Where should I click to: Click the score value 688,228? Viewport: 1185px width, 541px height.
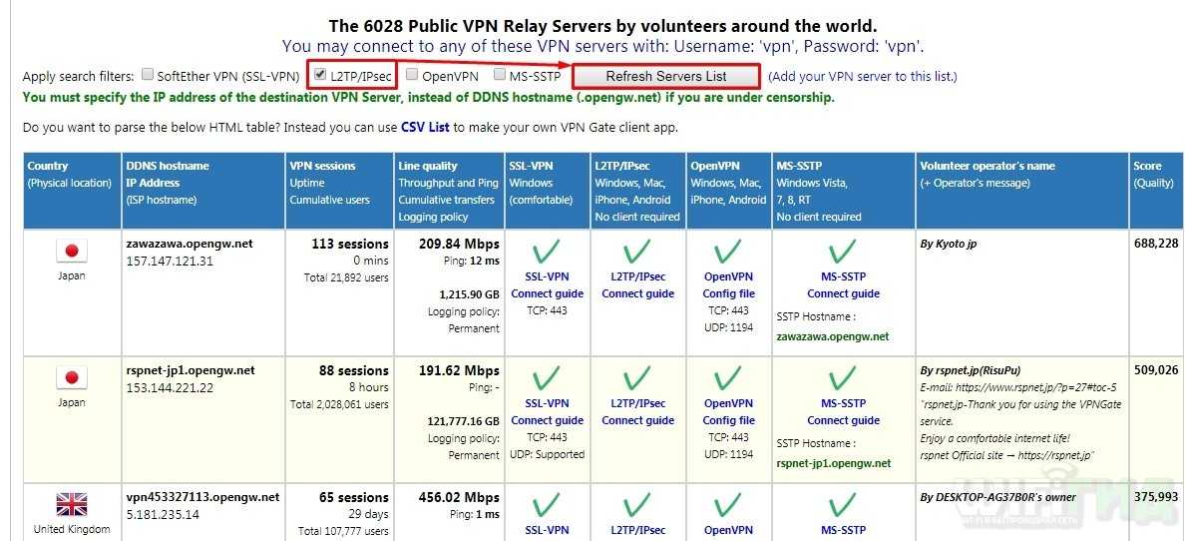click(1156, 243)
